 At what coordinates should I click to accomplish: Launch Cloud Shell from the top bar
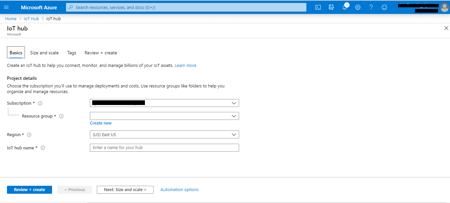pyautogui.click(x=318, y=7)
